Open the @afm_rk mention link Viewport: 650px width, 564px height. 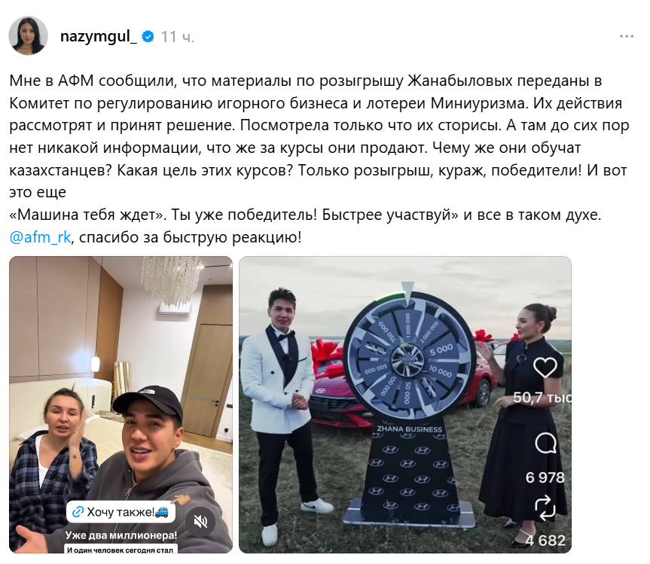[40, 237]
